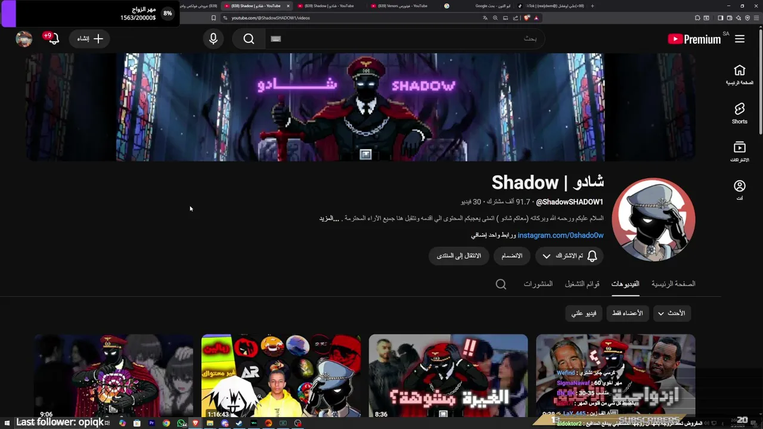Click Go to community (الانتقال إلى المنتدى) button

(x=459, y=256)
